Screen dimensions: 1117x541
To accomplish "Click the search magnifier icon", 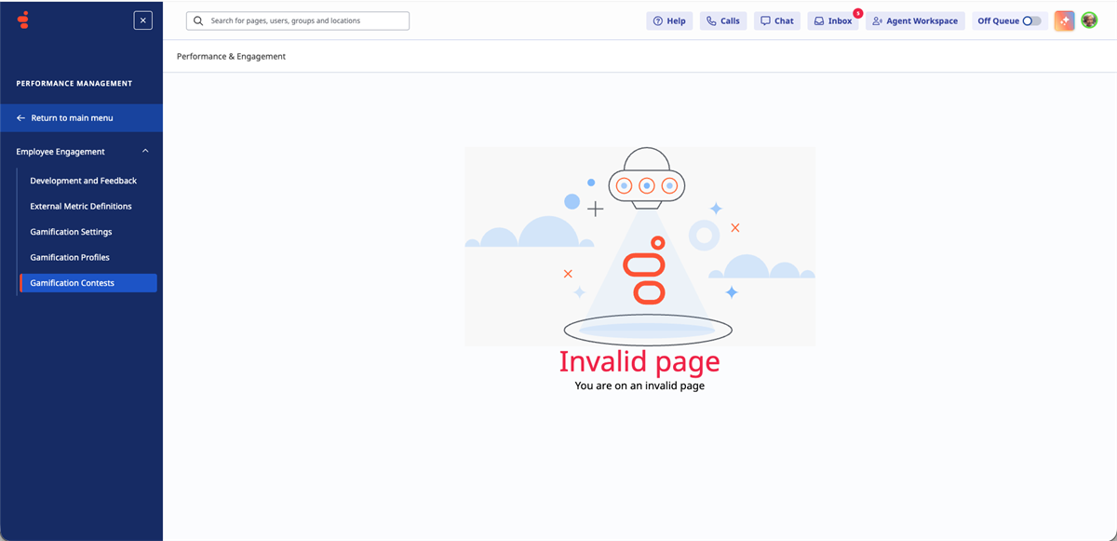I will click(x=197, y=20).
